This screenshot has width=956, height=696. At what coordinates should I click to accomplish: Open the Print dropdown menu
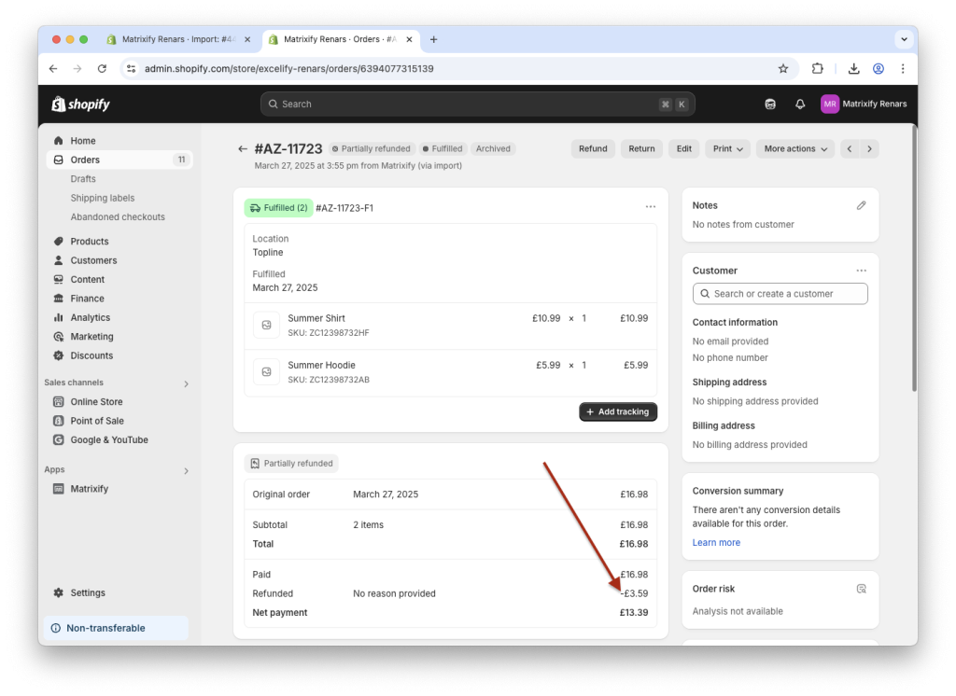(x=727, y=148)
